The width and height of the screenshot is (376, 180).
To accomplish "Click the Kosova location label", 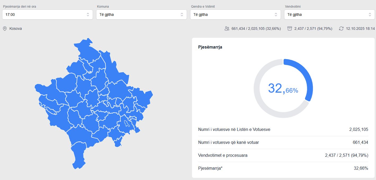I will pos(16,29).
